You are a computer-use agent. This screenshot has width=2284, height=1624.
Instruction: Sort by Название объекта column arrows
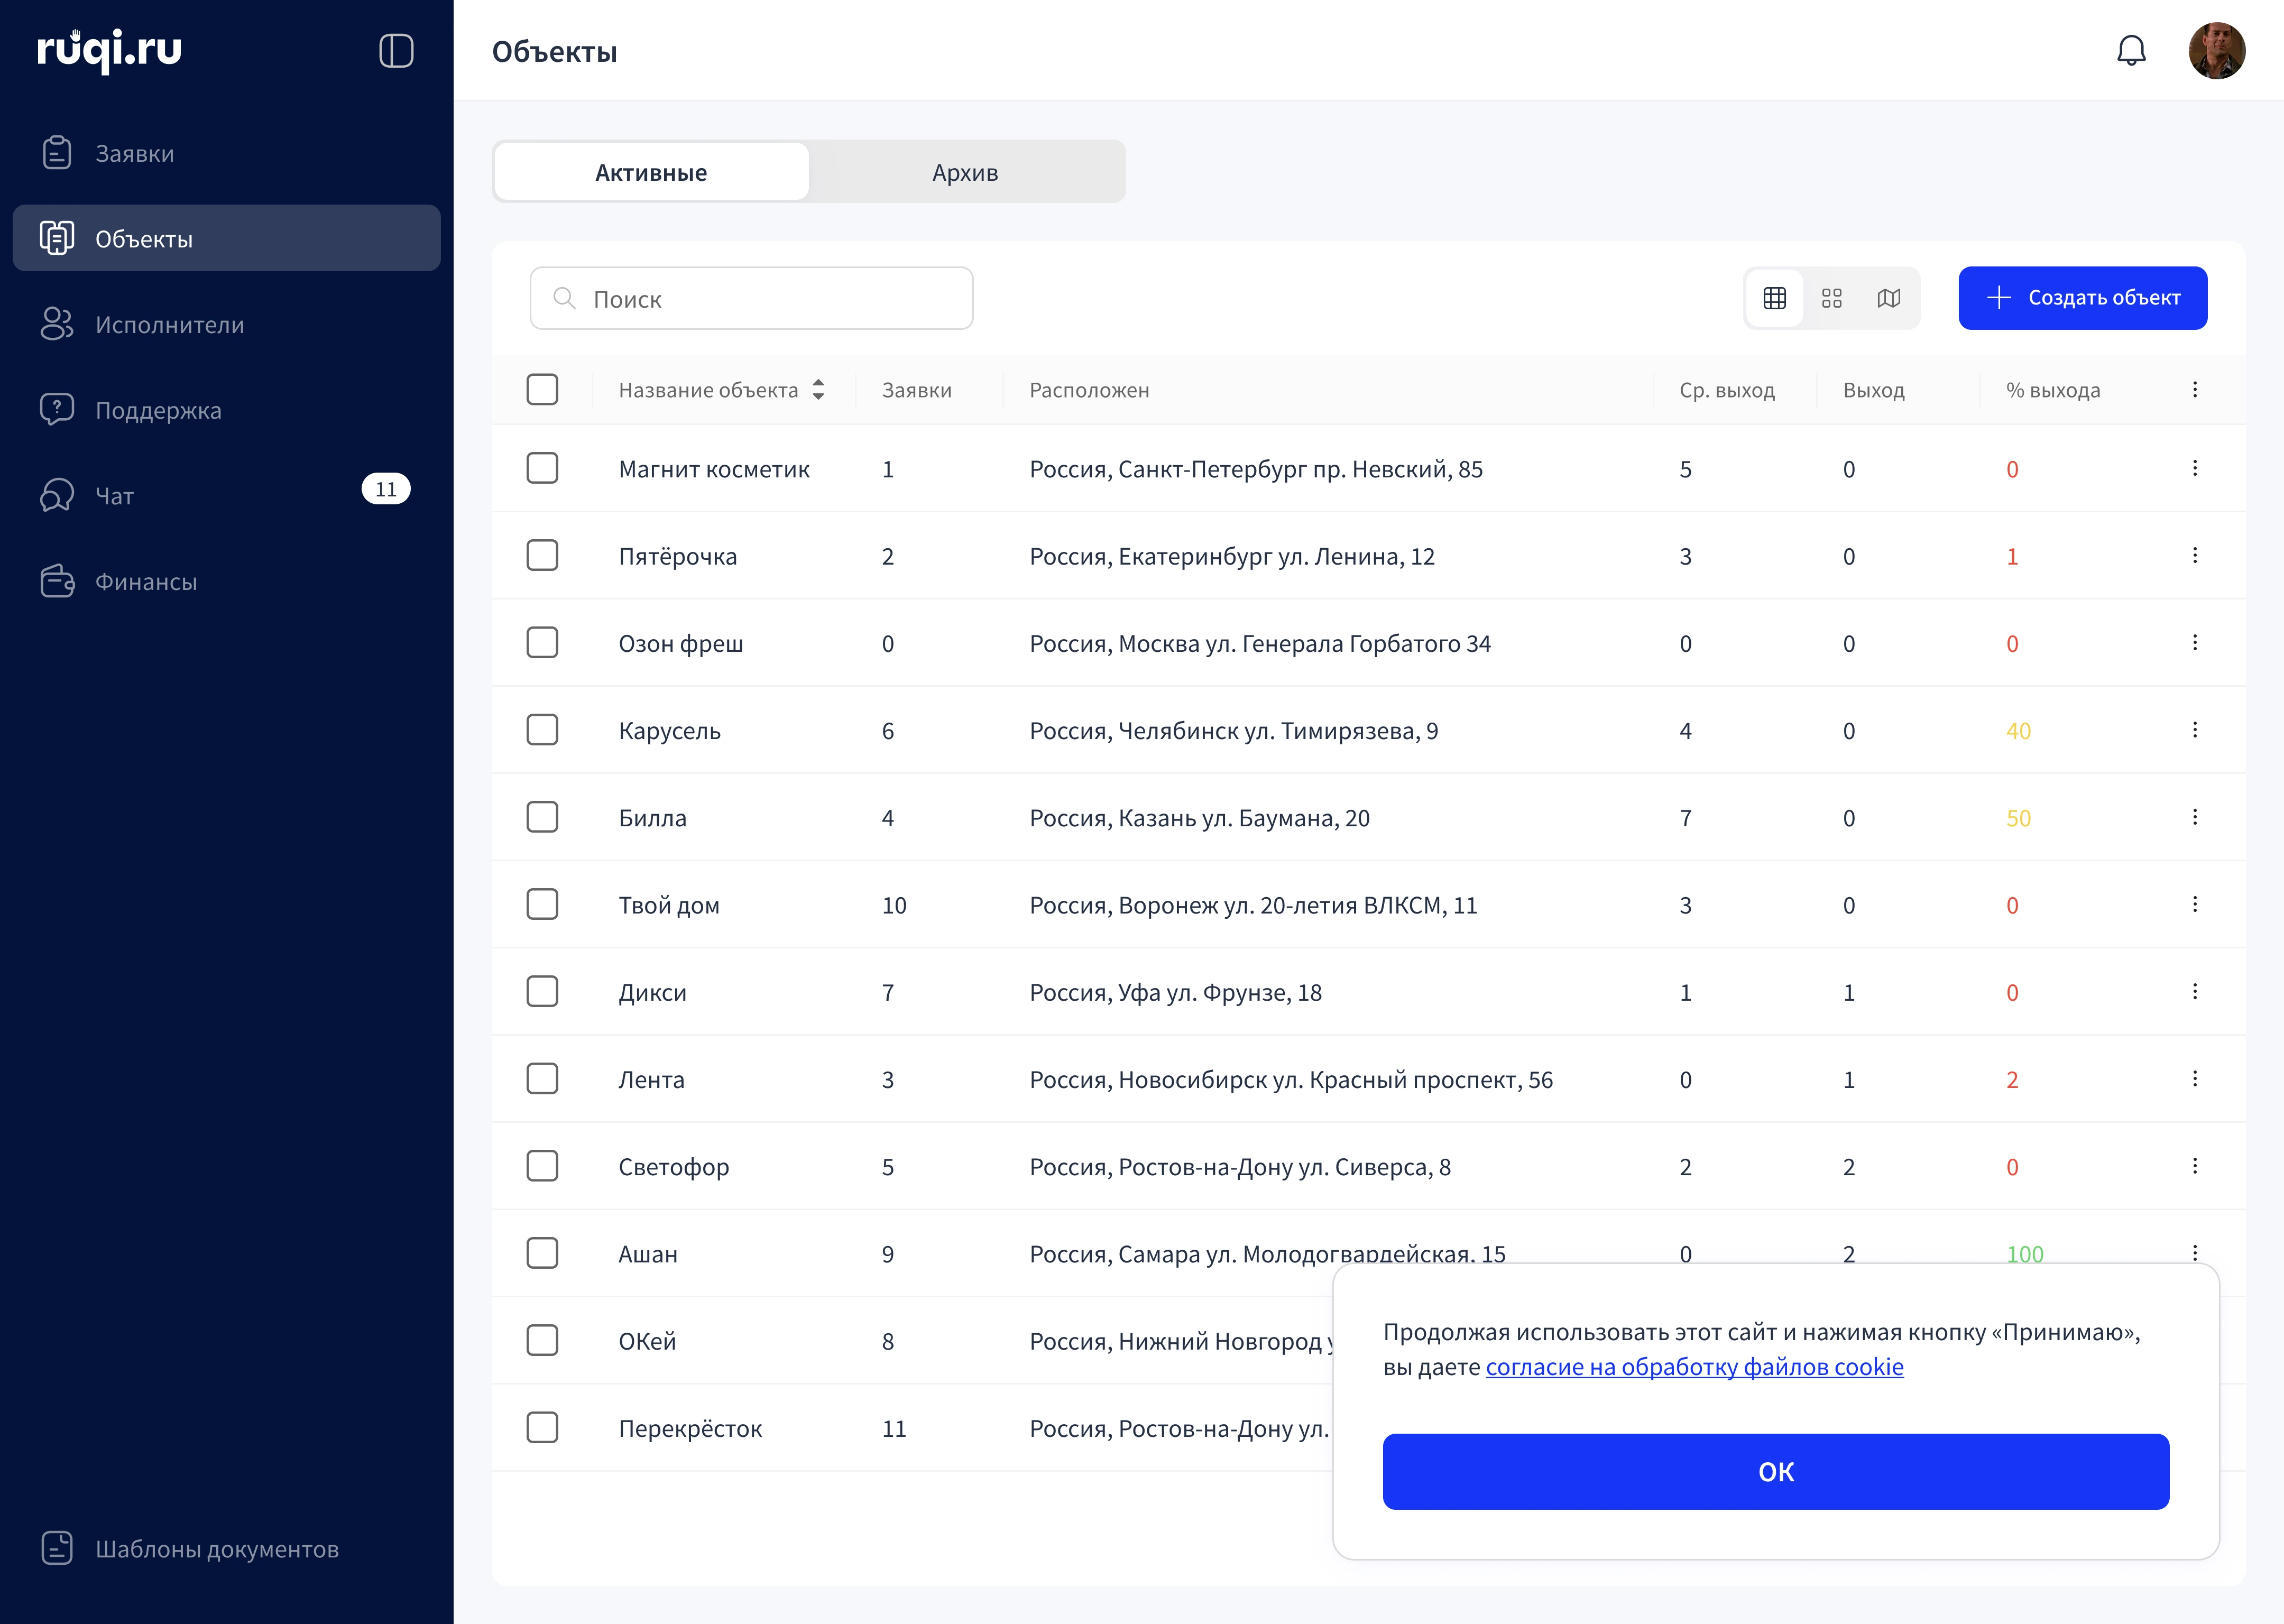[x=818, y=389]
